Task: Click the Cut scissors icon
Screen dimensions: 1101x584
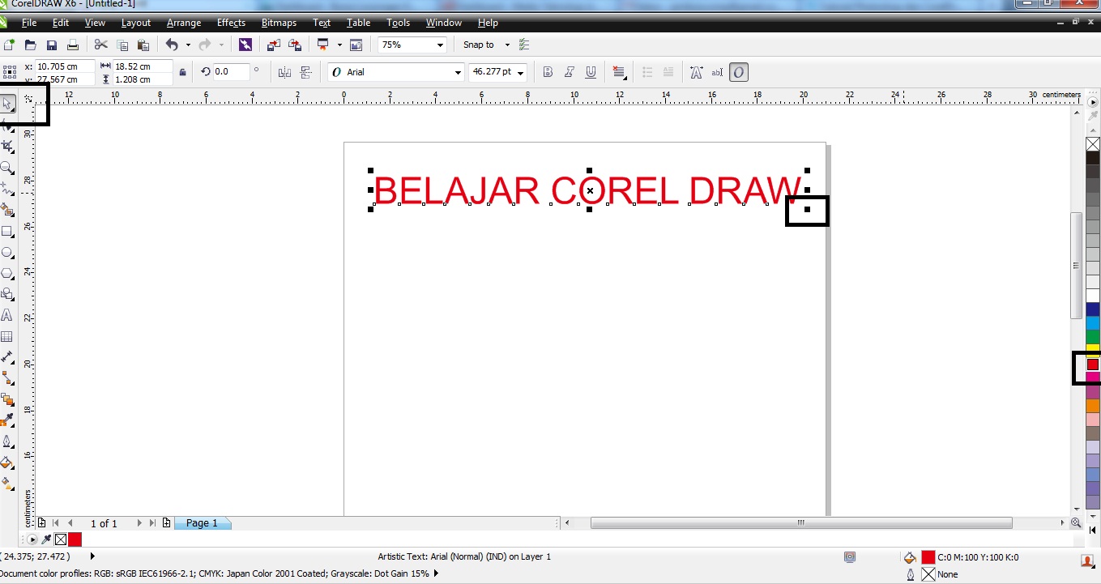Action: tap(100, 45)
